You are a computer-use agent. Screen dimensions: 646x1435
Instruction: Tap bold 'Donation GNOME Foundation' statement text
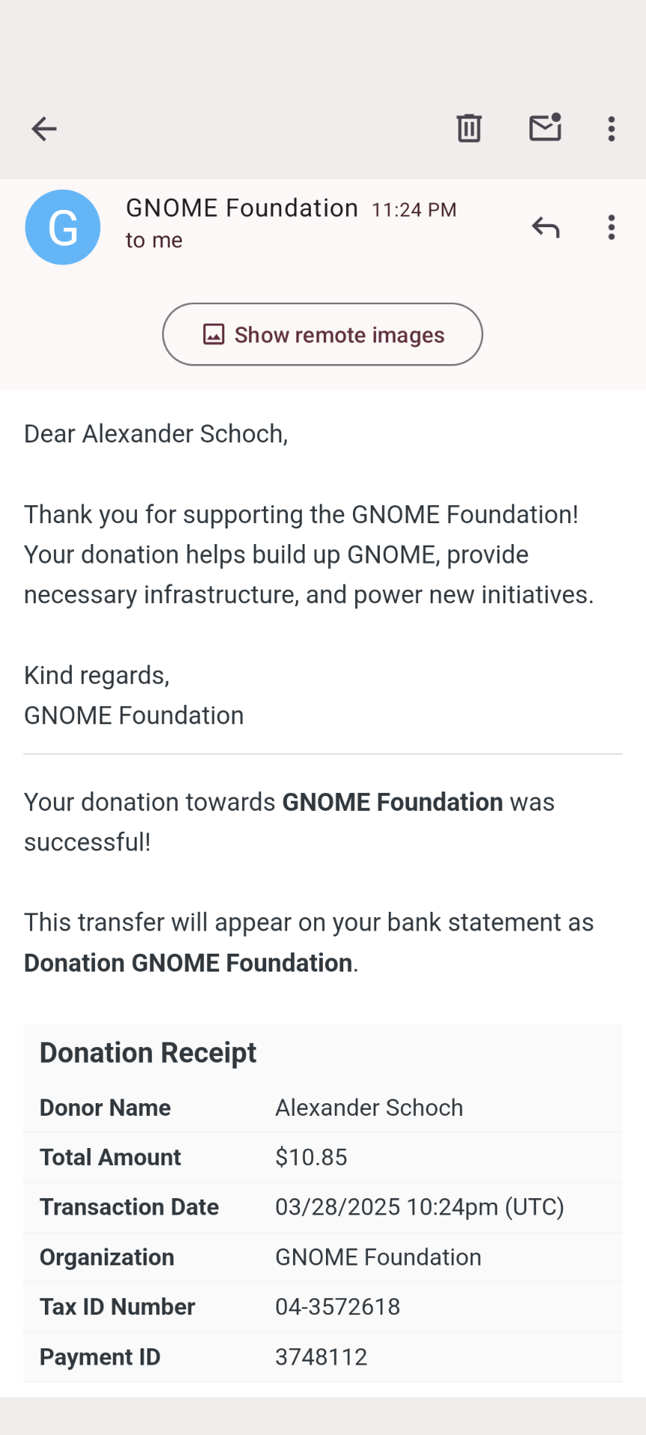pyautogui.click(x=188, y=963)
